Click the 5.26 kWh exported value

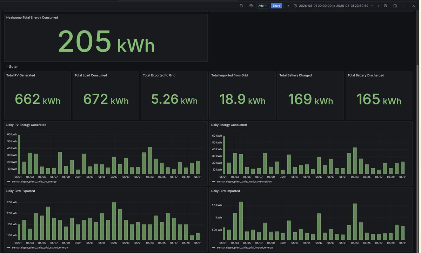pos(174,99)
